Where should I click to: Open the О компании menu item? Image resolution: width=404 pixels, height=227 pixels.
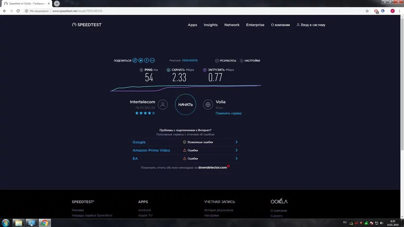(x=280, y=25)
